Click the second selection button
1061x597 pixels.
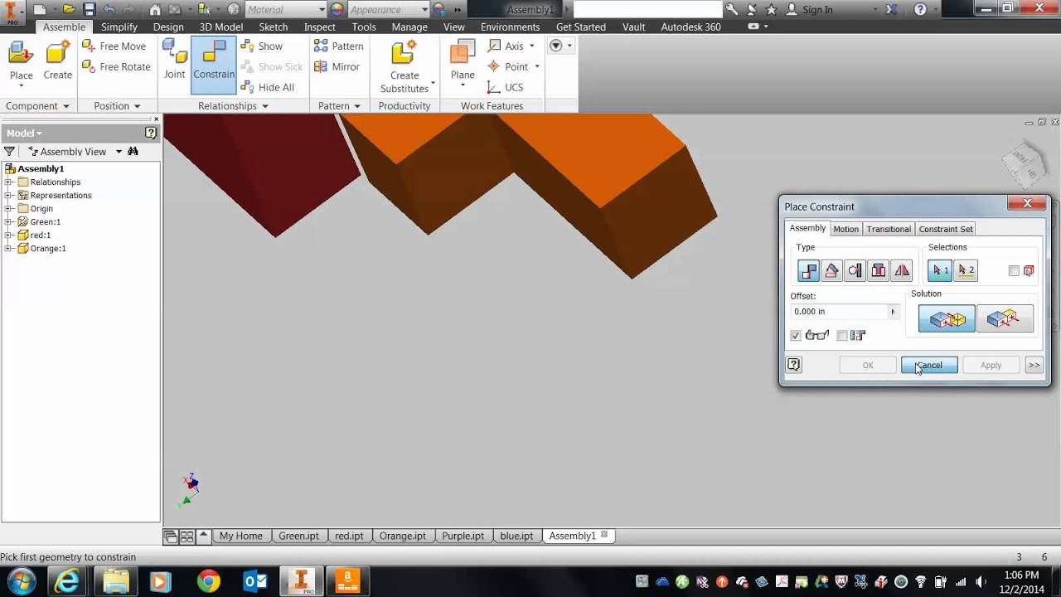(x=966, y=270)
